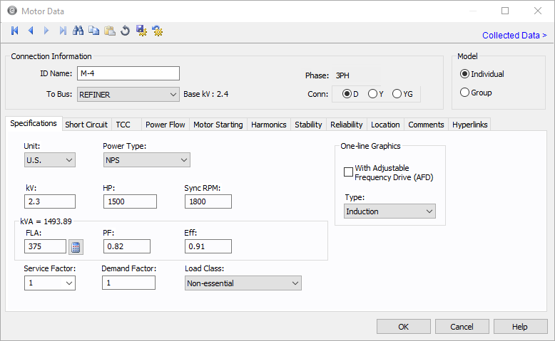Click the previous record arrow
The width and height of the screenshot is (555, 341).
coord(31,31)
